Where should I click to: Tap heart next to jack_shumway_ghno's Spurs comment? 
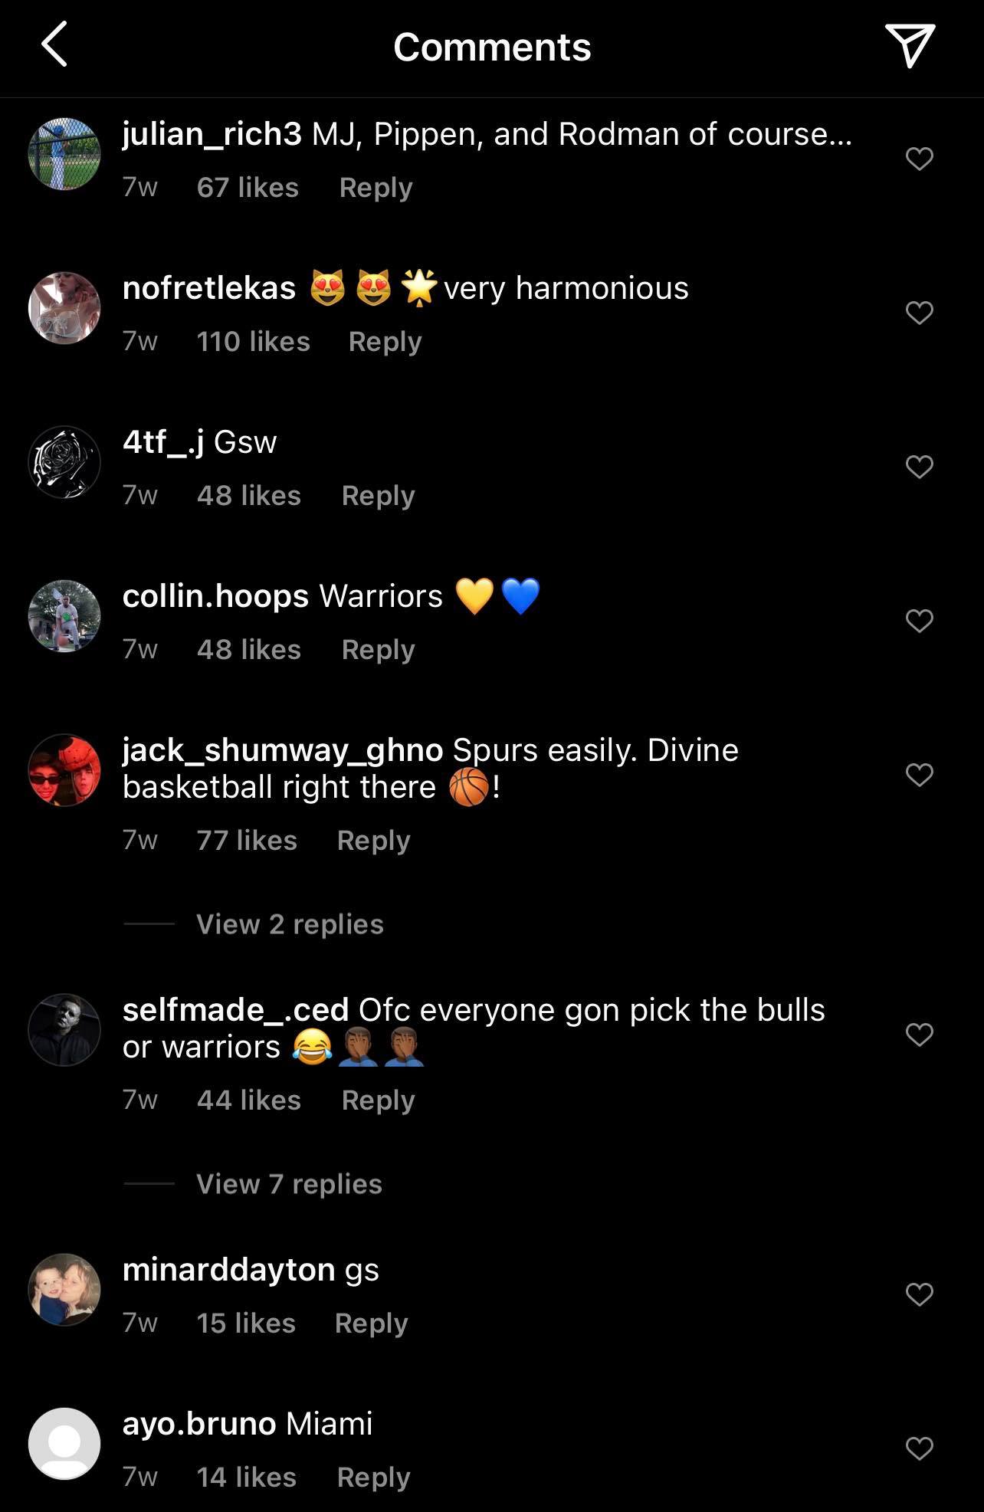point(919,775)
